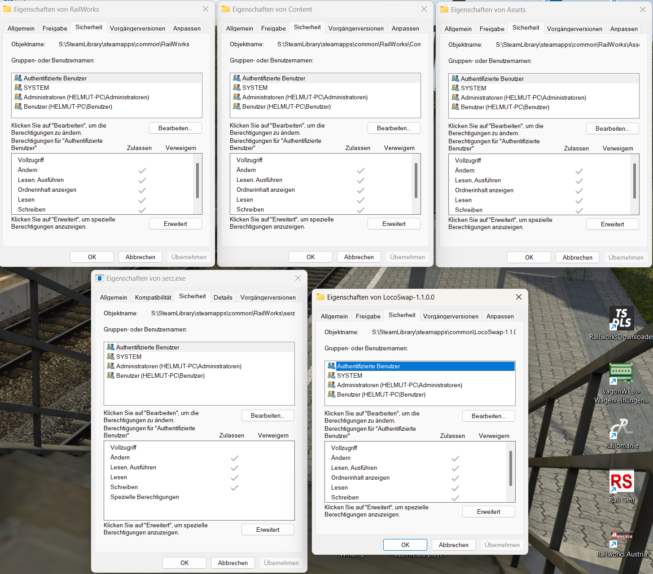Click the serz.exe title bar application icon
This screenshot has width=653, height=574.
point(100,278)
